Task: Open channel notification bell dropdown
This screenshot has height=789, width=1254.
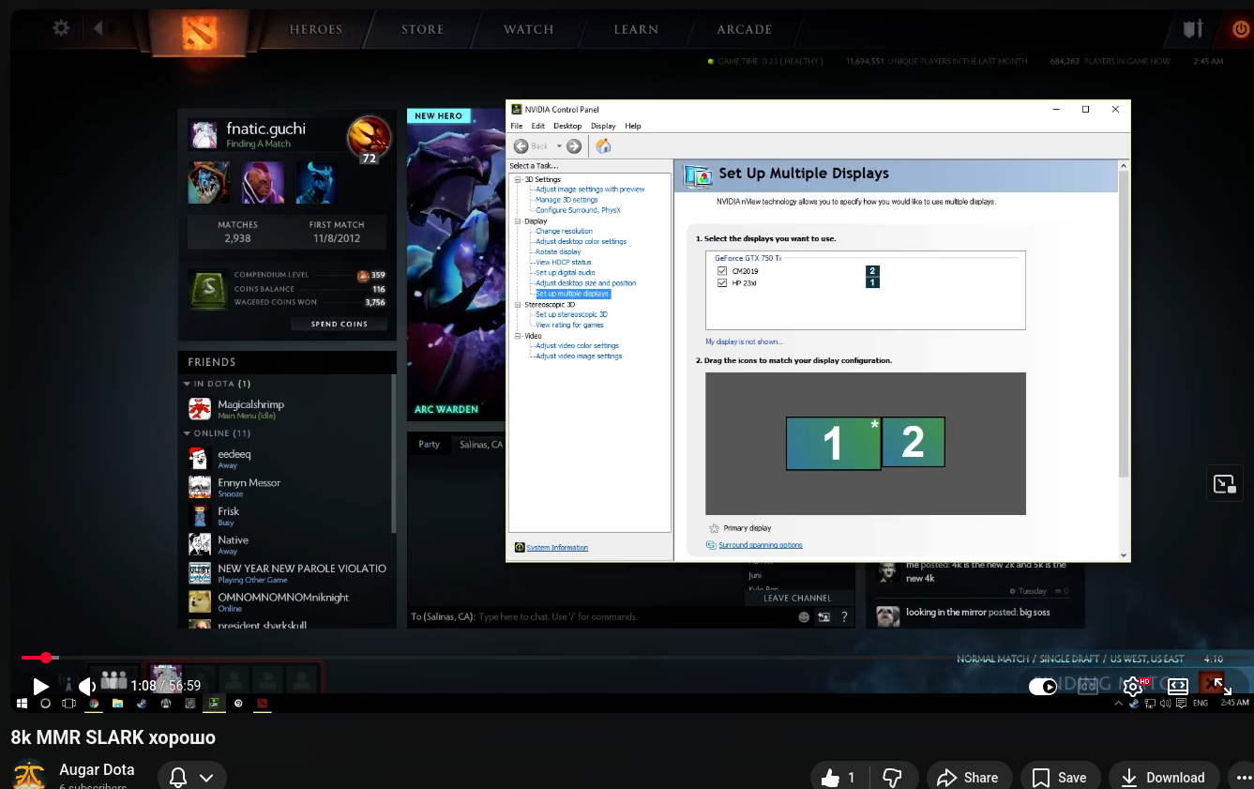Action: click(192, 777)
